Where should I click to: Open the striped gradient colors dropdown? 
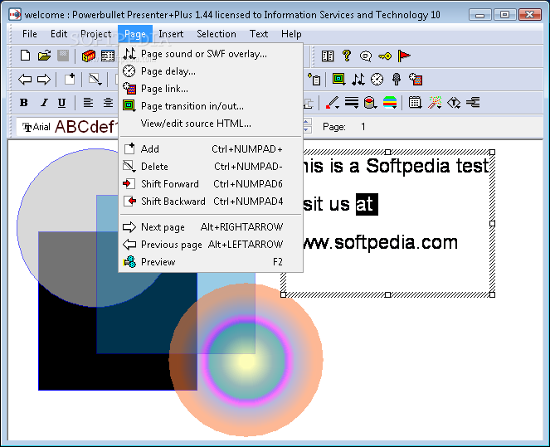(390, 102)
